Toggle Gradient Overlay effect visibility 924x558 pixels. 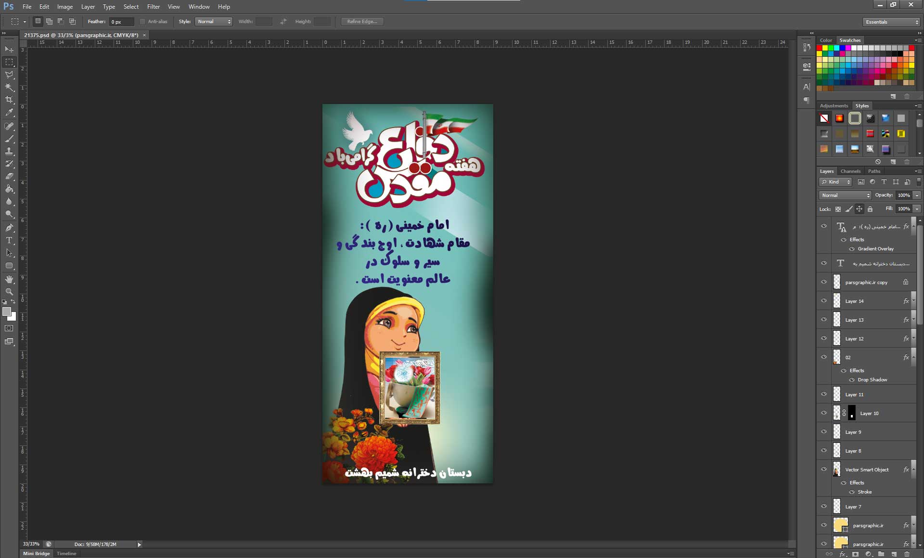click(x=852, y=249)
